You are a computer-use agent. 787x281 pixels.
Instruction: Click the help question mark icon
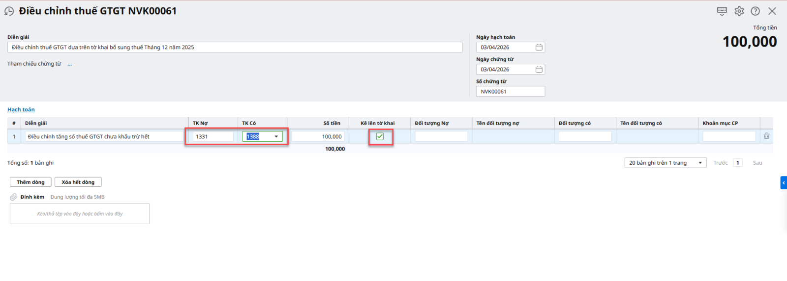pyautogui.click(x=755, y=11)
